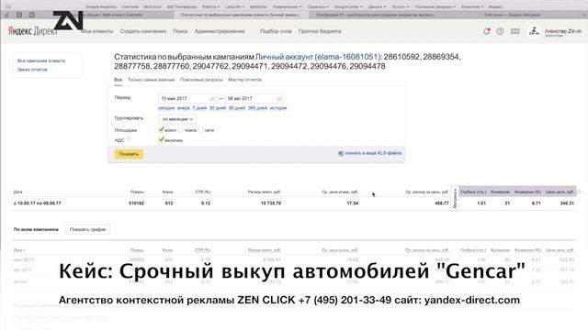Open Заказ отчетов sidebar link
The width and height of the screenshot is (588, 330).
(x=32, y=70)
